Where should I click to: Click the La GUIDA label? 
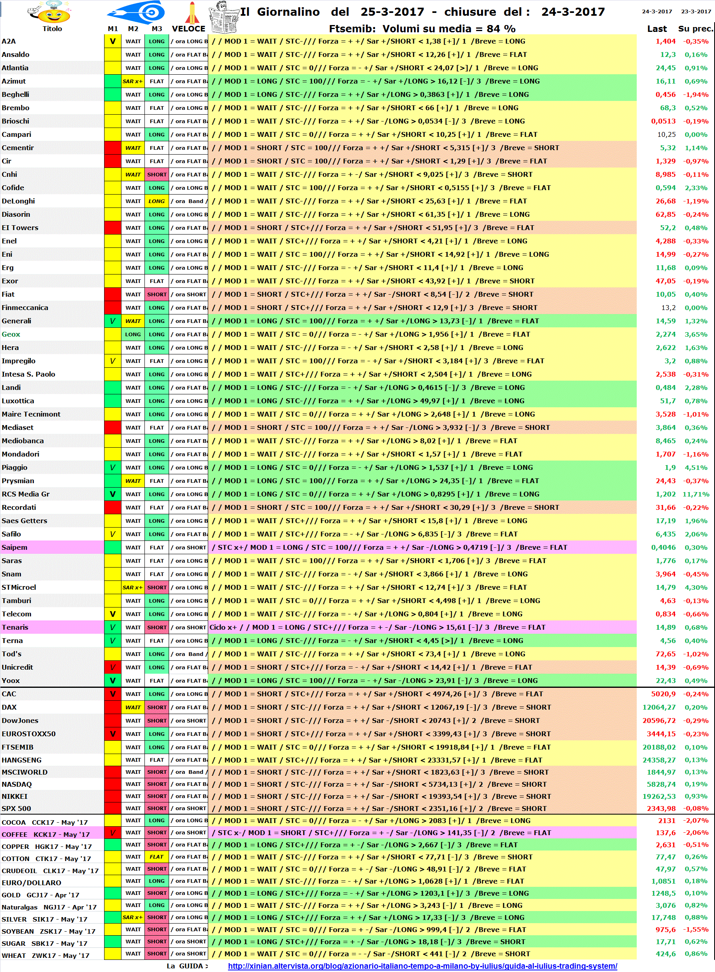(x=187, y=966)
